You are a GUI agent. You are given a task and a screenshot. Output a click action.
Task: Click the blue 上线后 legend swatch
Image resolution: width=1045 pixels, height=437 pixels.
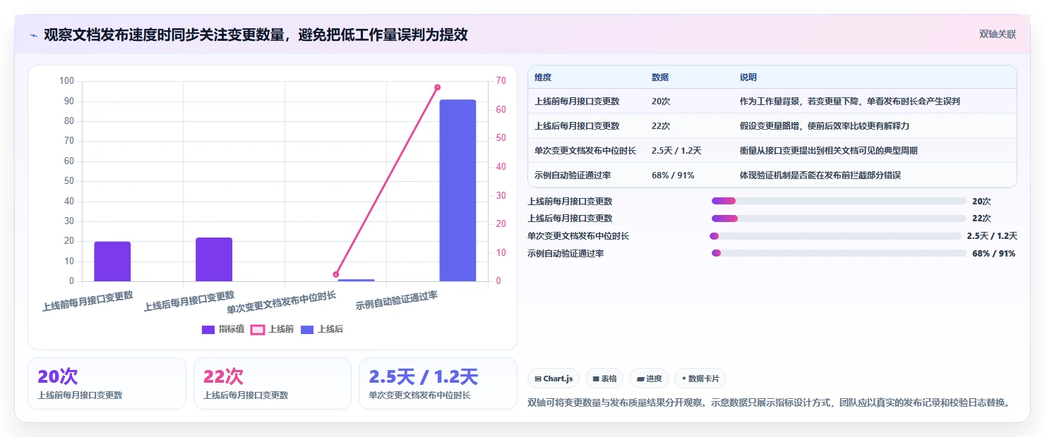point(307,329)
